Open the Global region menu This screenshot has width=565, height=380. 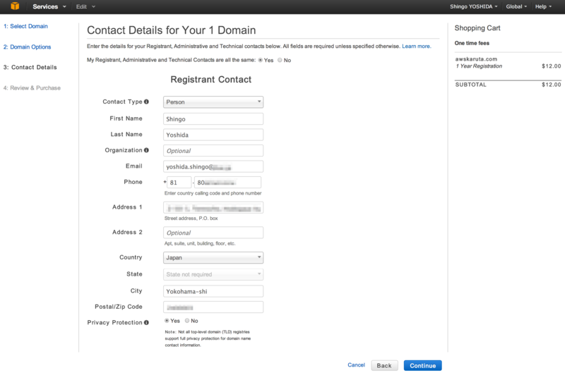tap(516, 6)
